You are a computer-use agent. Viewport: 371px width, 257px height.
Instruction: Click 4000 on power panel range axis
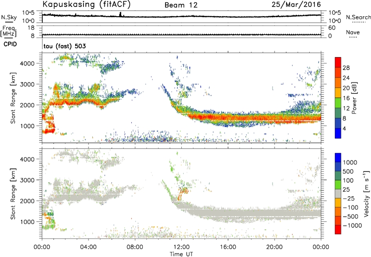coord(27,64)
